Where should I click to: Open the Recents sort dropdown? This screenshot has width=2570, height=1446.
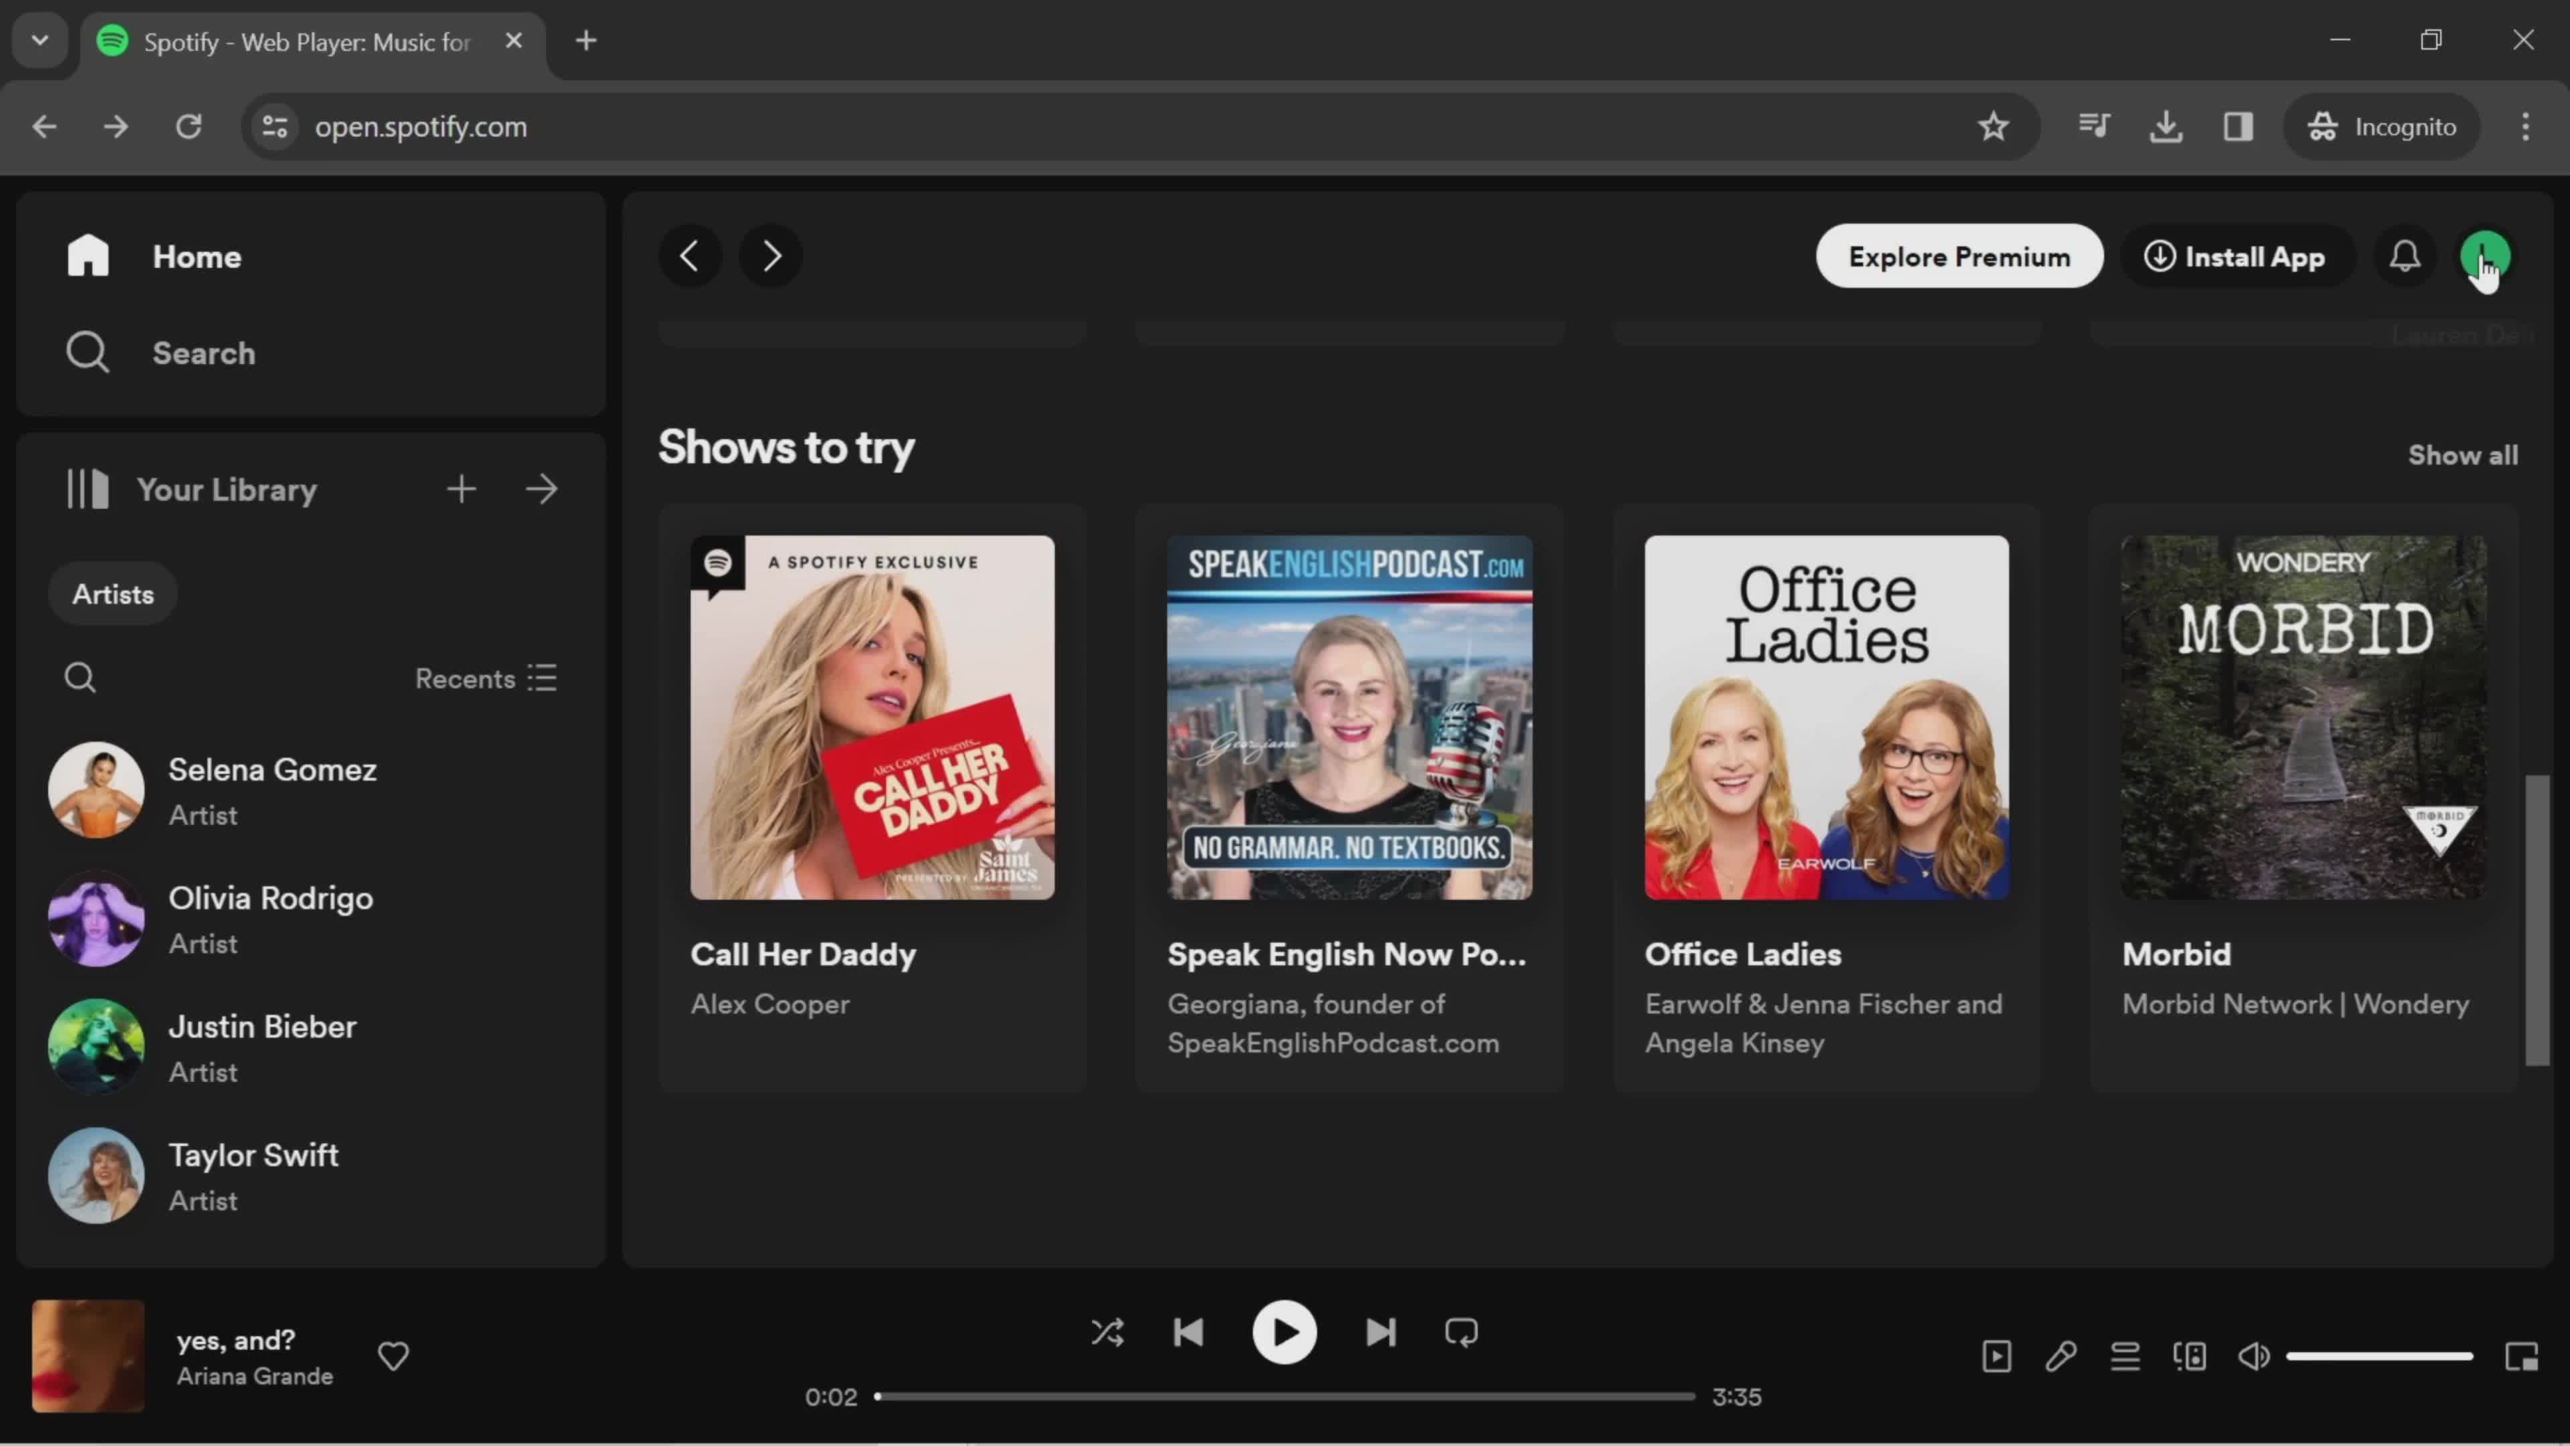(x=486, y=679)
